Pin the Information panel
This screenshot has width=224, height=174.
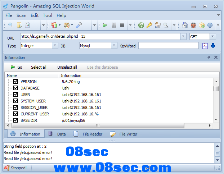(209, 57)
